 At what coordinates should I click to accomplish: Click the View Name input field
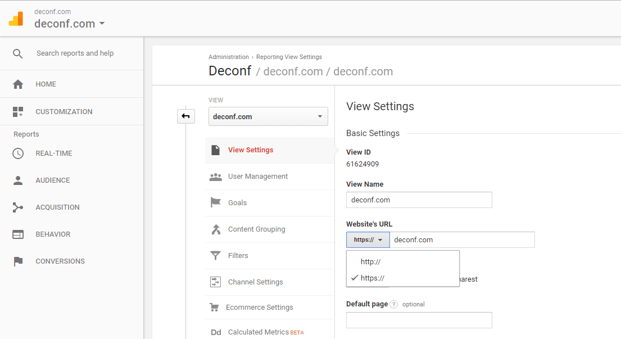(419, 200)
